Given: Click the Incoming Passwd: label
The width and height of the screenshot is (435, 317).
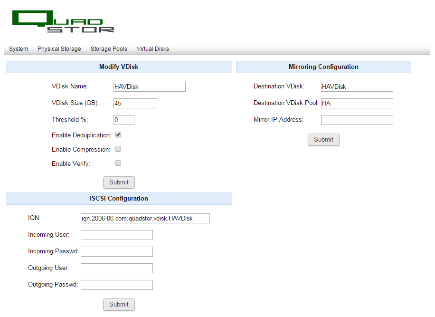Looking at the screenshot, I should (x=53, y=251).
